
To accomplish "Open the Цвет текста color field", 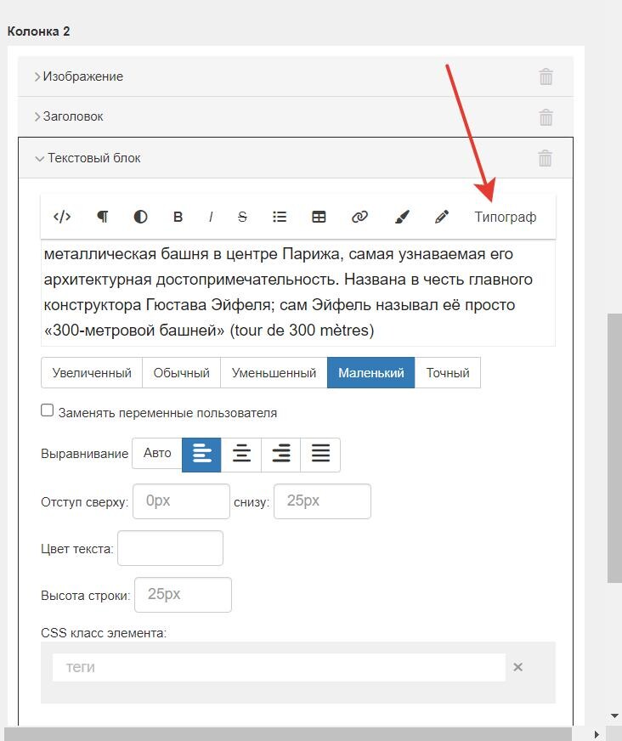I will [170, 548].
